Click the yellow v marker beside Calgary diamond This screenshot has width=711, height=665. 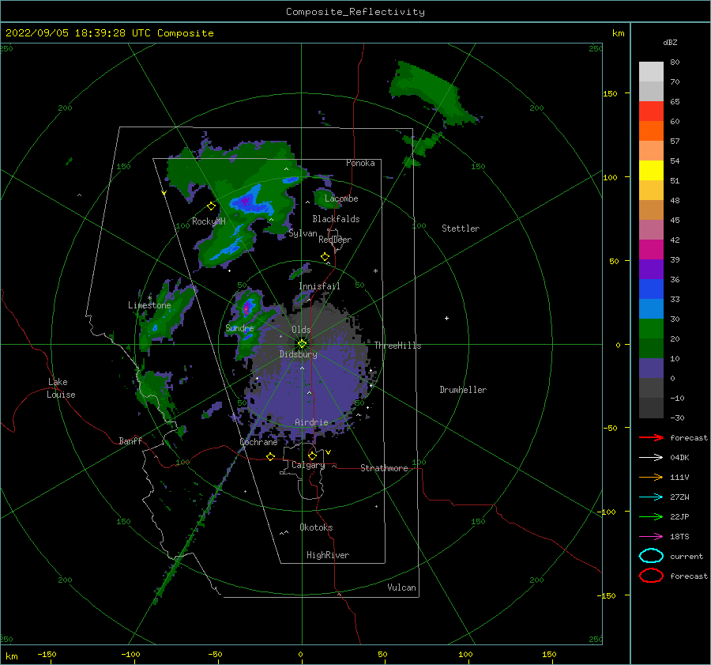pyautogui.click(x=329, y=452)
